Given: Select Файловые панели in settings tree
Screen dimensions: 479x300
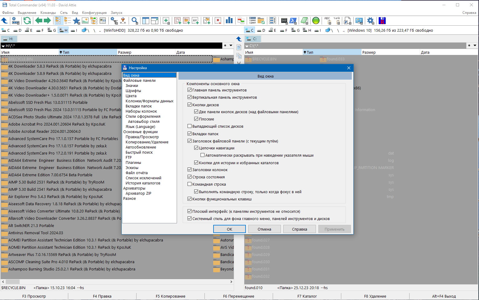Looking at the screenshot, I should coord(139,81).
